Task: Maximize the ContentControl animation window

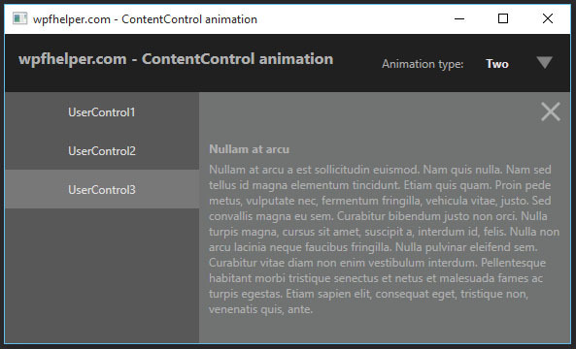Action: (503, 18)
